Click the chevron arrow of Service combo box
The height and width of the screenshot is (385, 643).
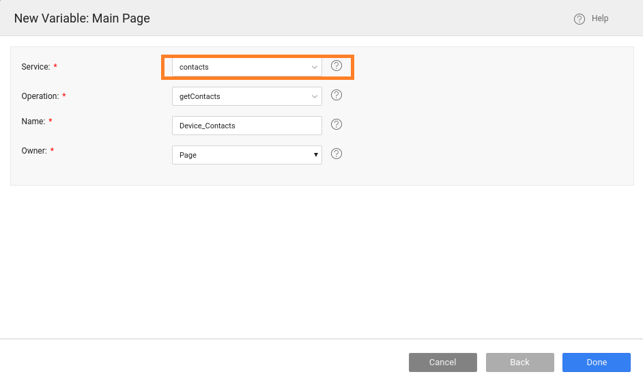(315, 67)
